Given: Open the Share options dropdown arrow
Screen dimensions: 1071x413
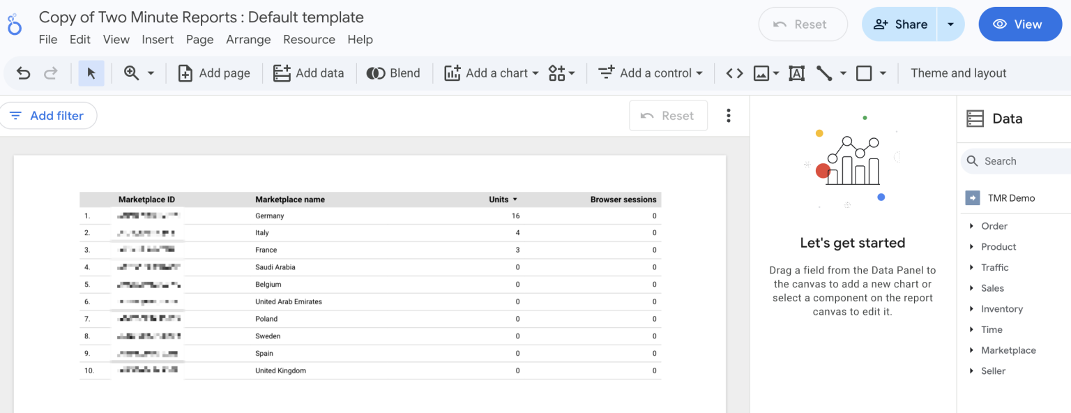Looking at the screenshot, I should click(950, 24).
